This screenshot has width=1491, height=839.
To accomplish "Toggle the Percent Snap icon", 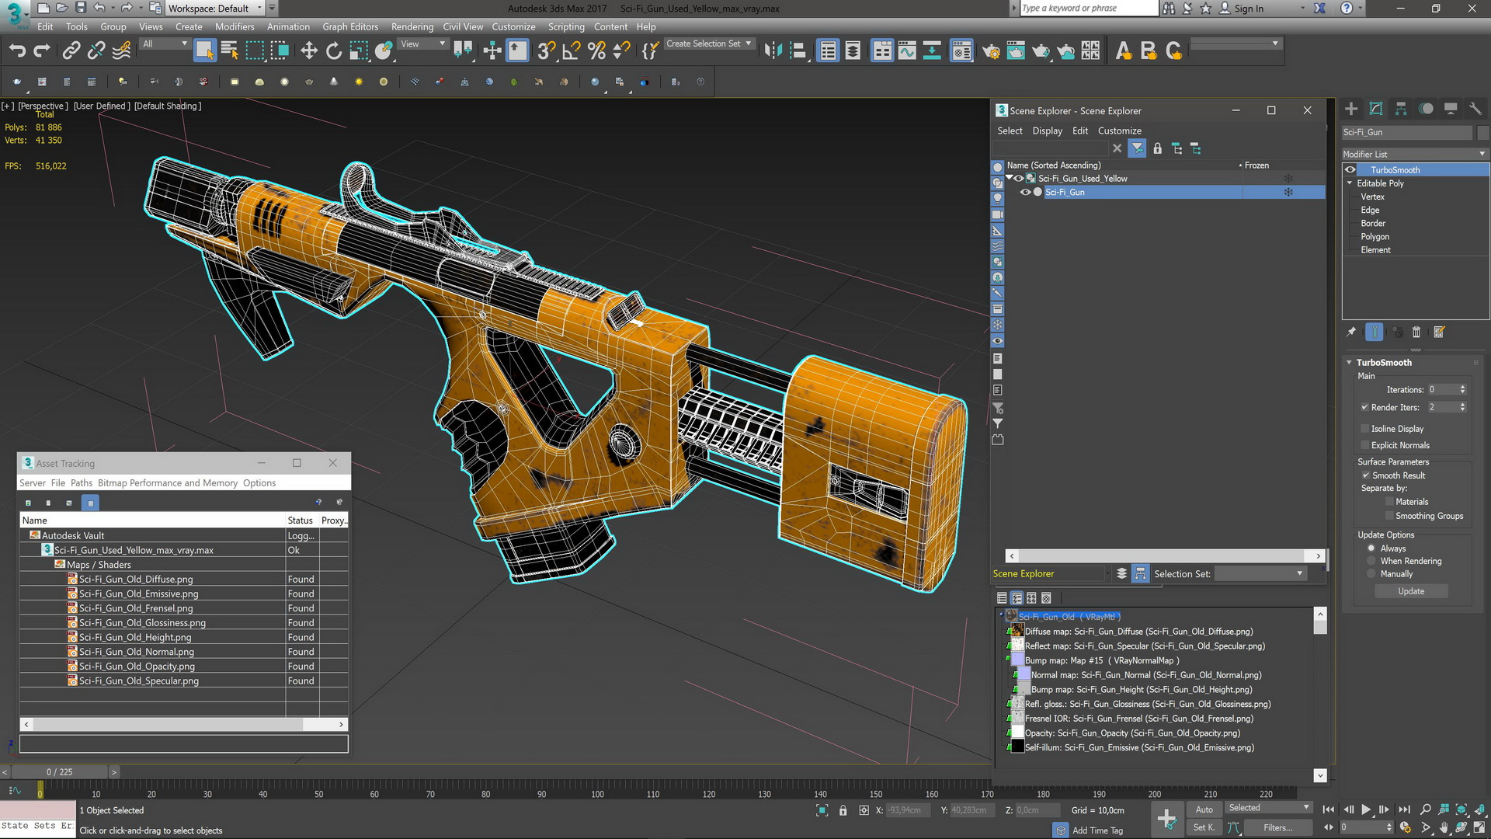I will tap(596, 51).
